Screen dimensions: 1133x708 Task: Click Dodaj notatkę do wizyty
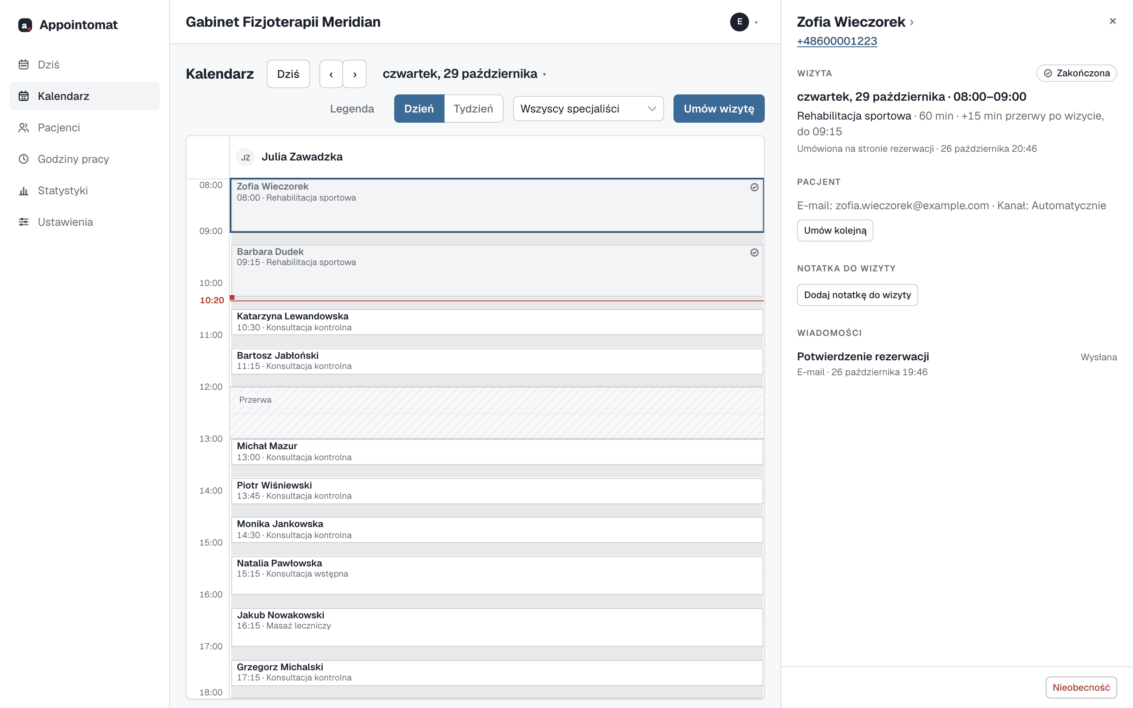point(857,295)
